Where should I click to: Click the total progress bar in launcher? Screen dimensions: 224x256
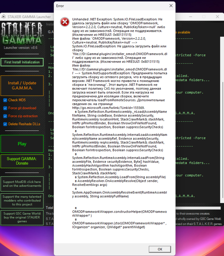click(x=198, y=208)
